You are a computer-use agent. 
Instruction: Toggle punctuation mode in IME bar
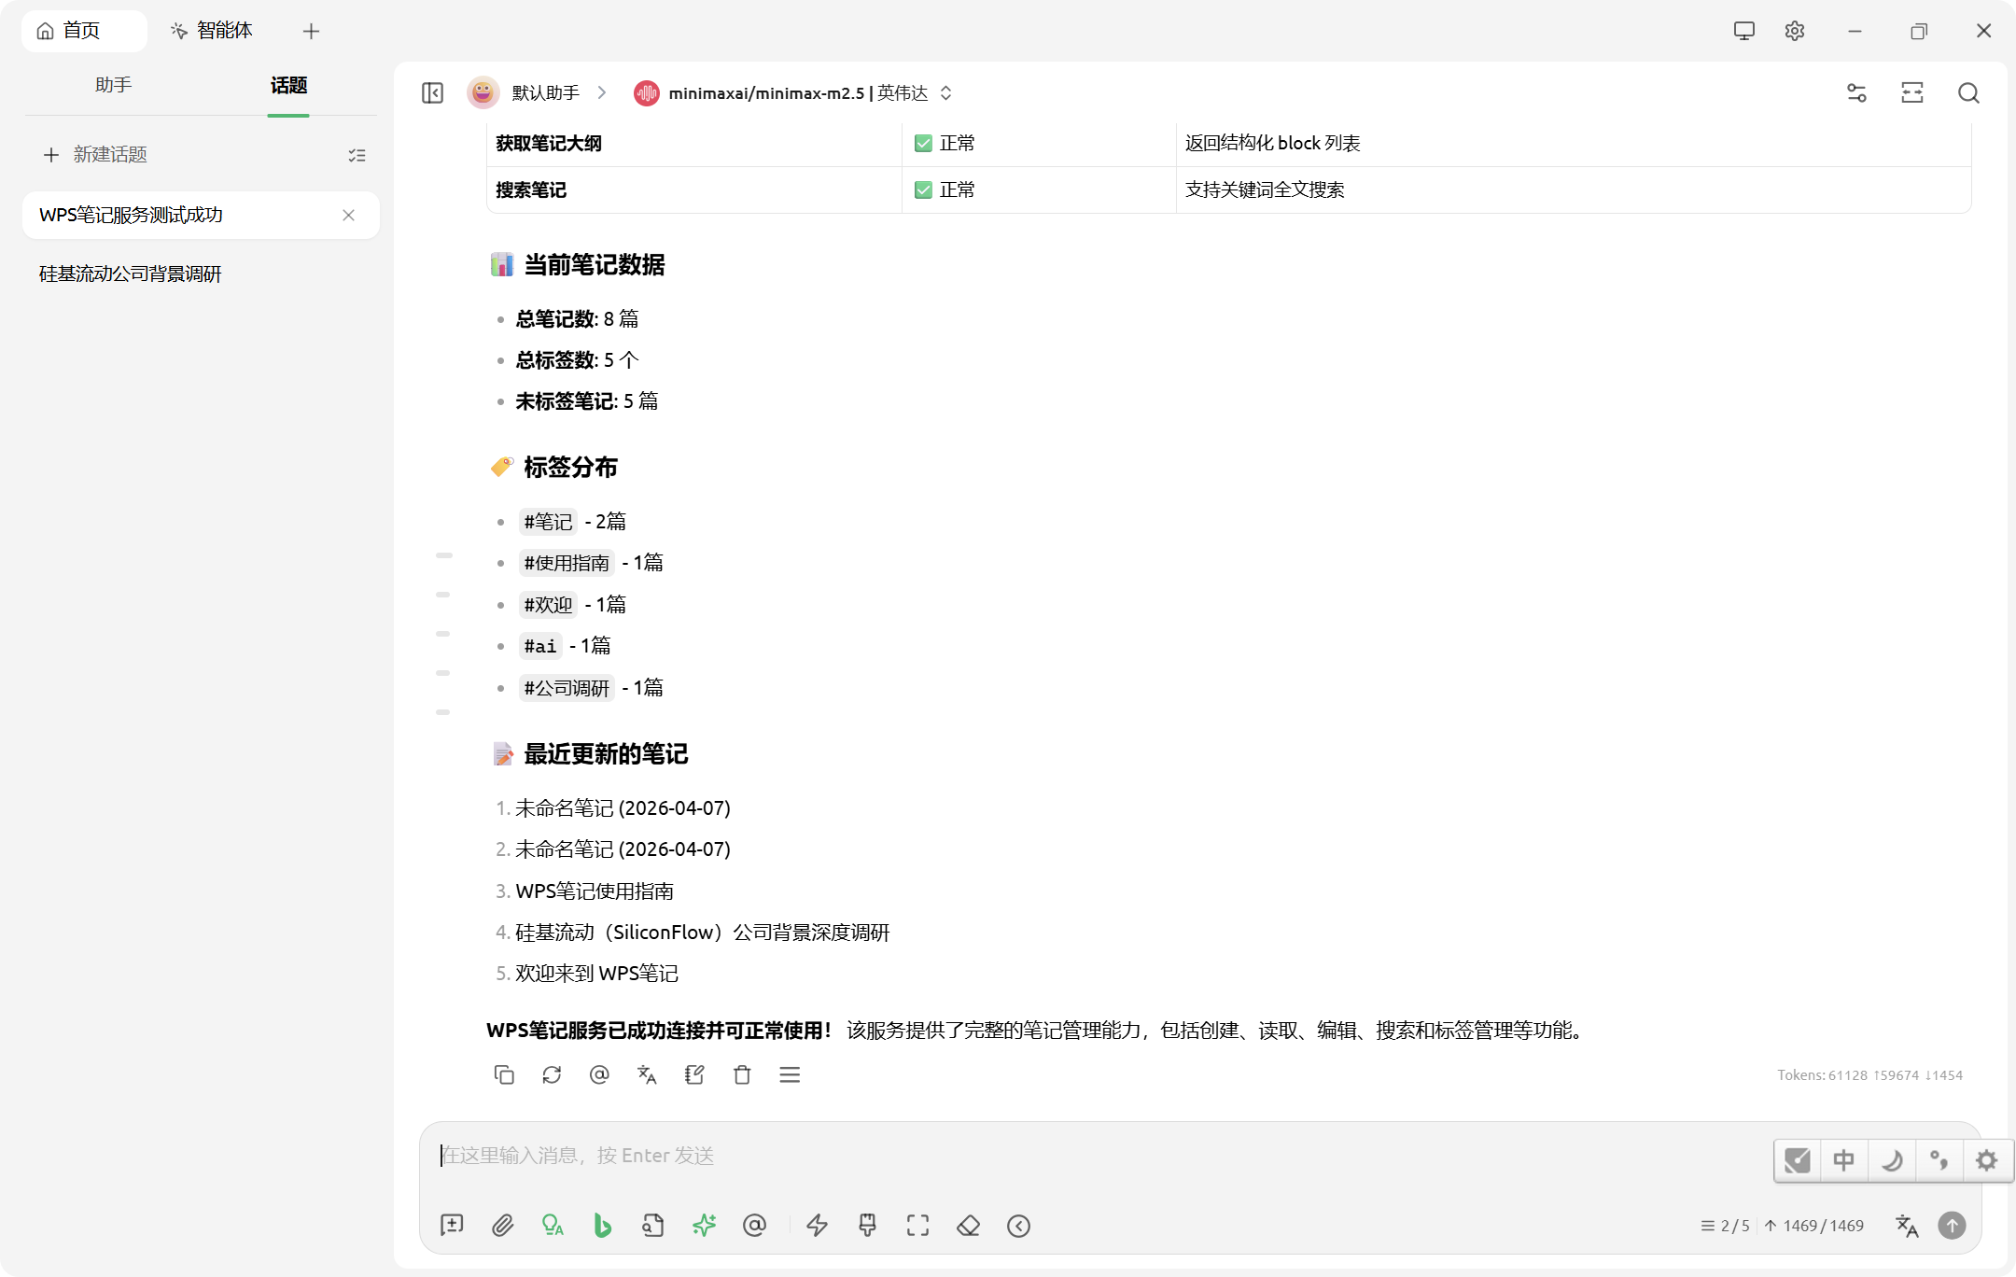point(1939,1160)
